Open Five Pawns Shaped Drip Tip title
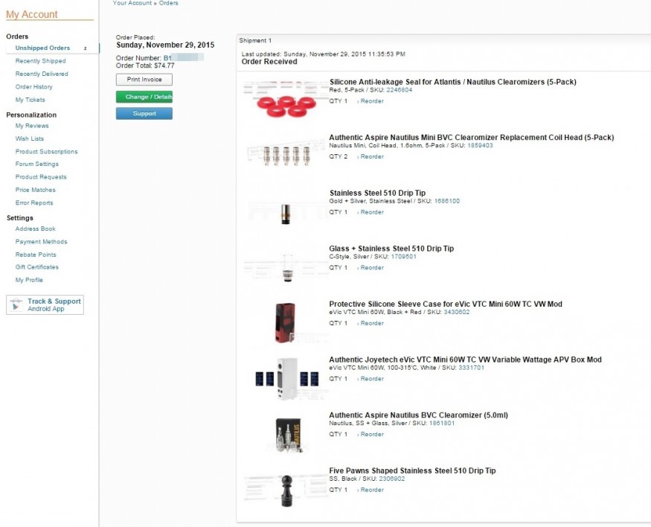651x527 pixels. (412, 470)
